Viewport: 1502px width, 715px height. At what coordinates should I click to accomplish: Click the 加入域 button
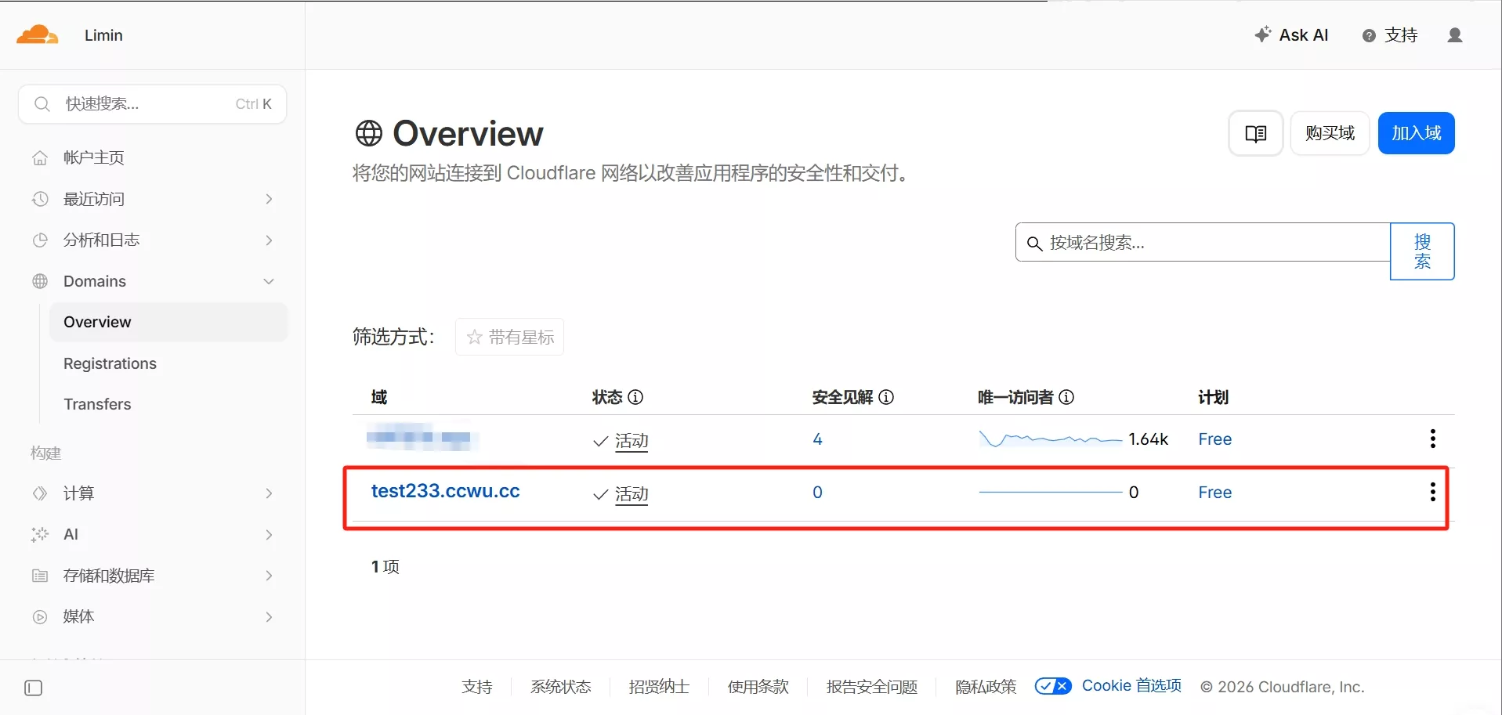tap(1416, 134)
